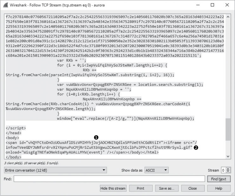Click the 'for (i=0;i<RXb.length;i++)' line

pos(88,94)
